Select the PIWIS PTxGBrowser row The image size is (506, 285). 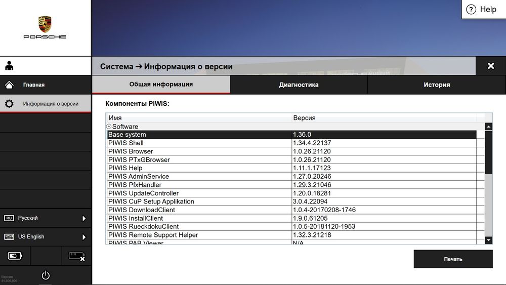[x=292, y=160]
